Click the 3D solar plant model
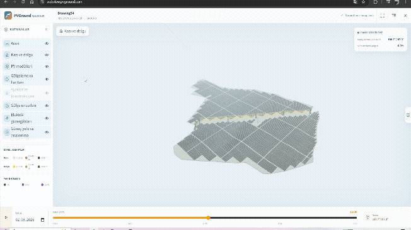 coord(246,127)
